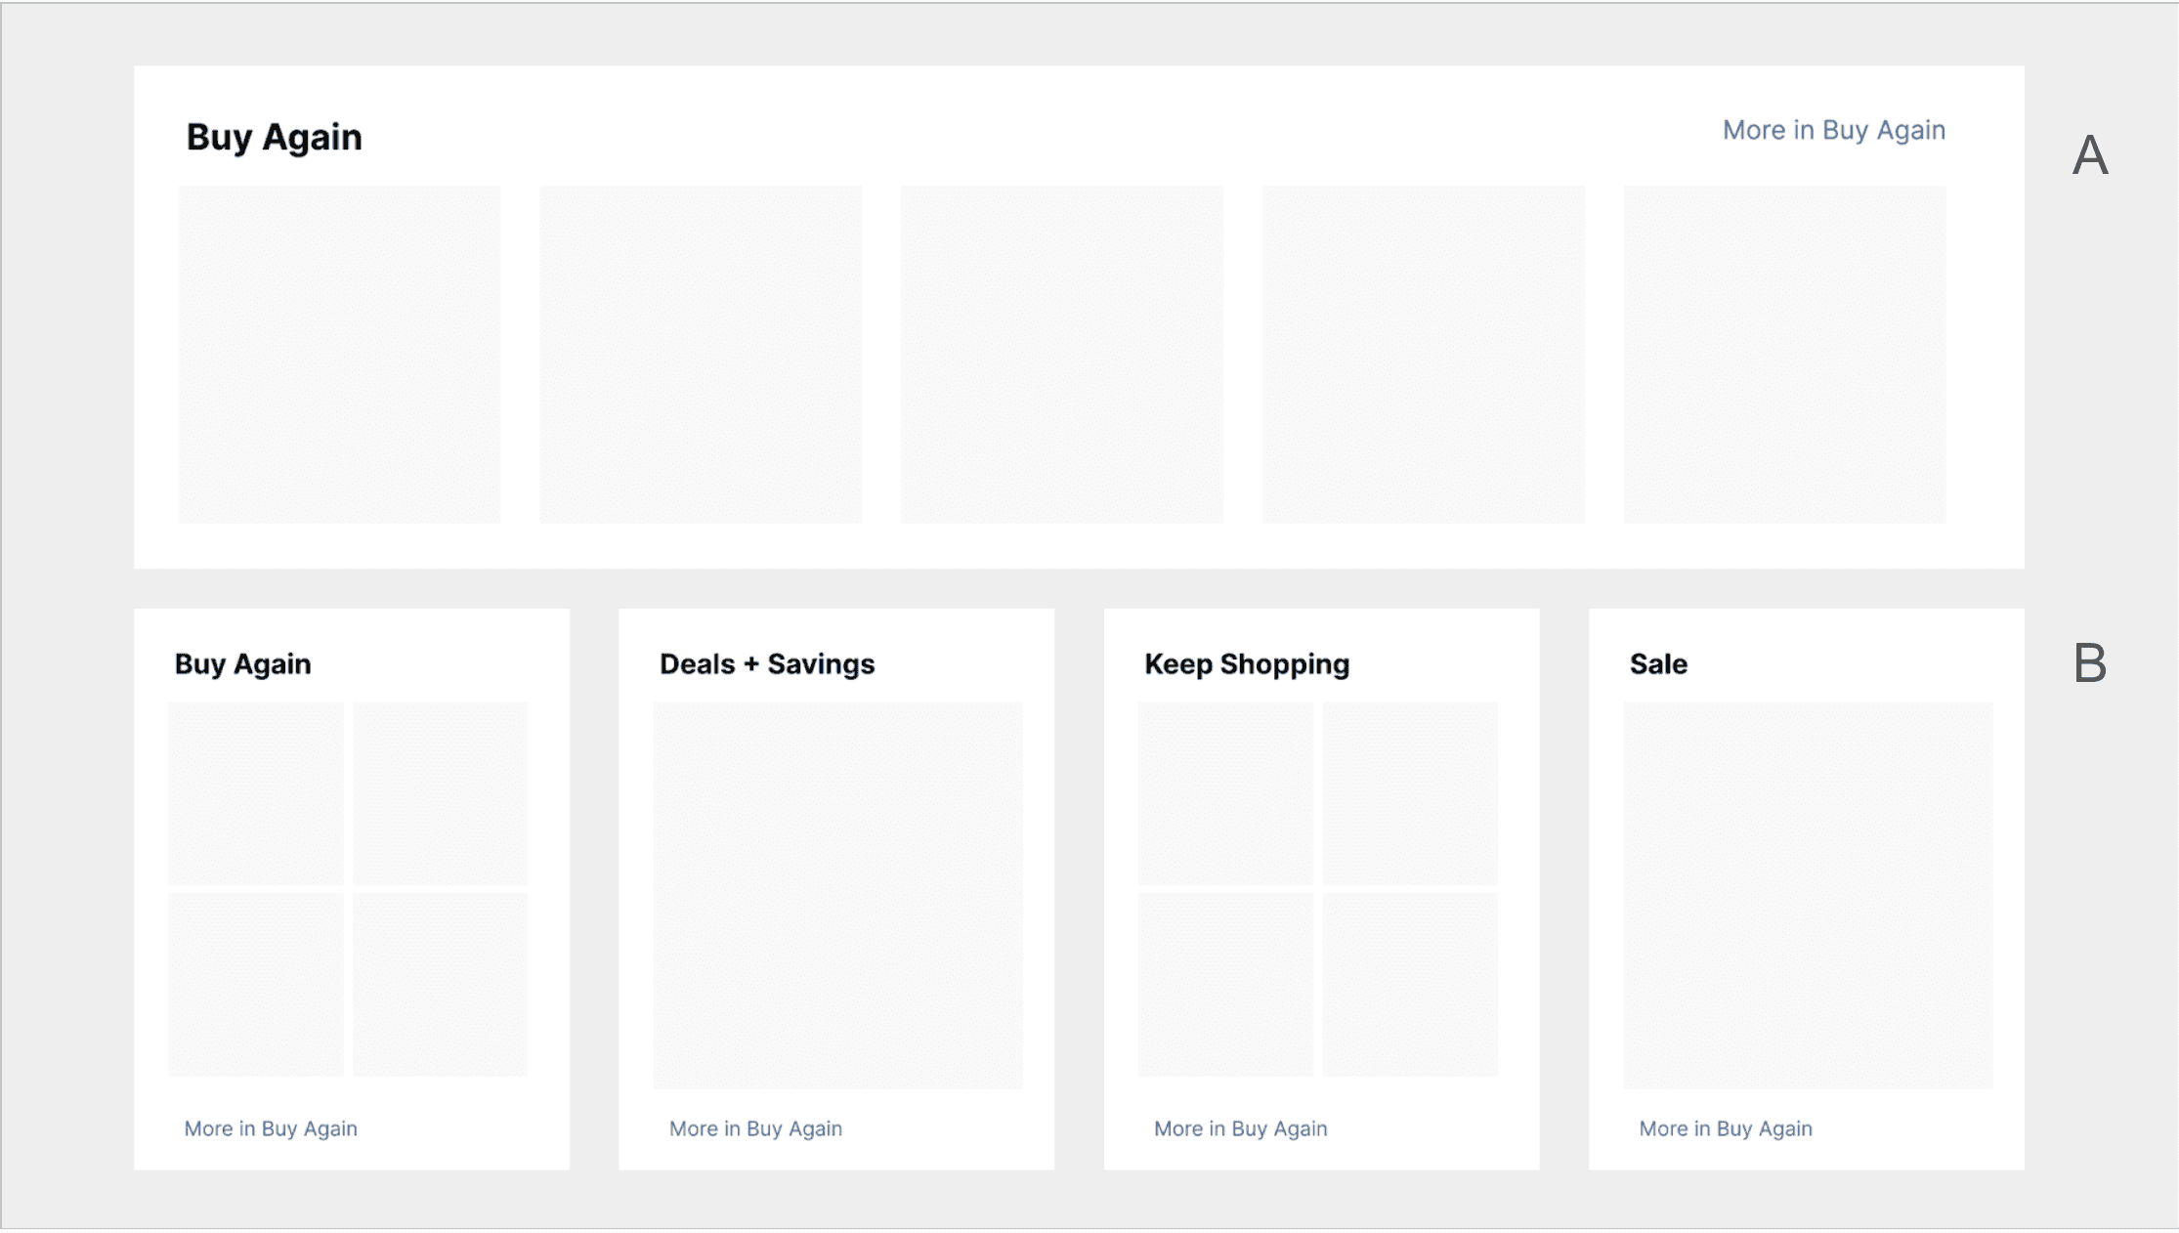The height and width of the screenshot is (1233, 2179).
Task: Click More in Buy Again link in Deals + Savings card
Action: point(755,1128)
